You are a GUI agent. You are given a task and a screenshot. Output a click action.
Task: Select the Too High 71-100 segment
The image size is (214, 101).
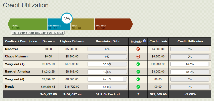[114, 24]
